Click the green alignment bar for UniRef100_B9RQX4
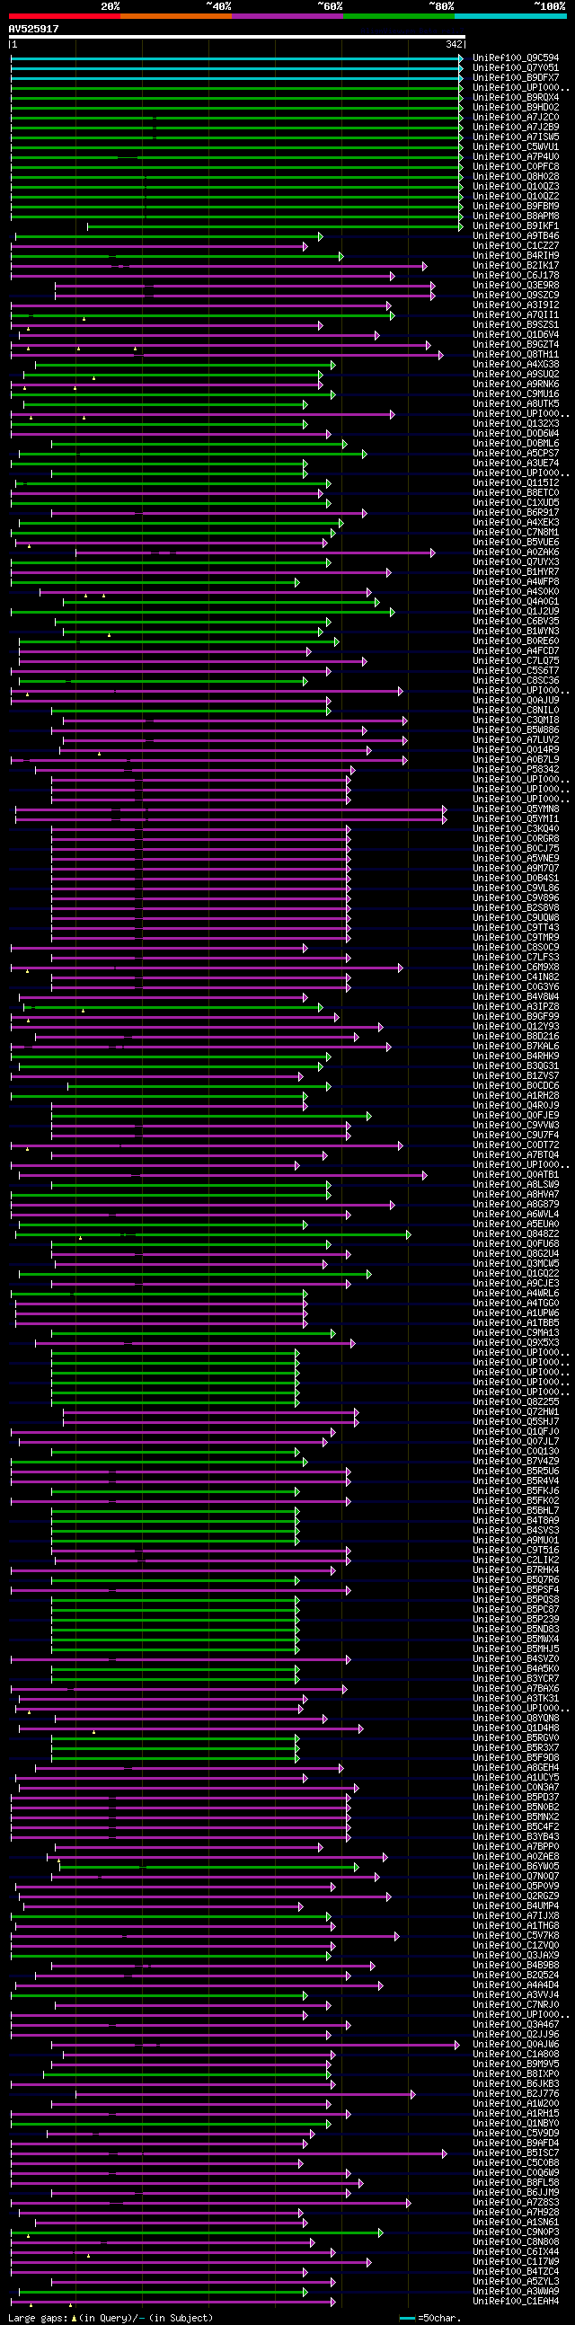The width and height of the screenshot is (575, 2325). tap(236, 98)
